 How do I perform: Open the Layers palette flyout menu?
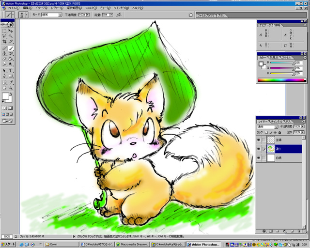[304, 122]
